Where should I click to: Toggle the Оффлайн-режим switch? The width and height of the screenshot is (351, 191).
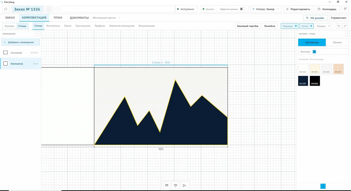point(242,9)
